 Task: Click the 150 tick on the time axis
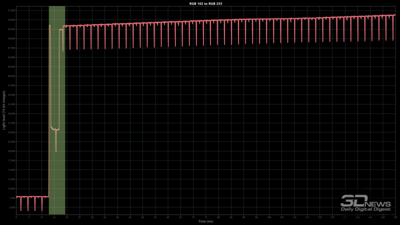point(394,217)
